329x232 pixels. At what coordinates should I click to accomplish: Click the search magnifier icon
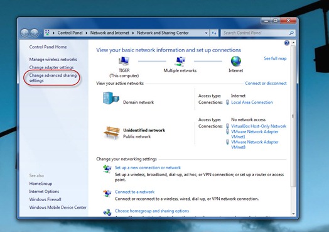point(291,33)
